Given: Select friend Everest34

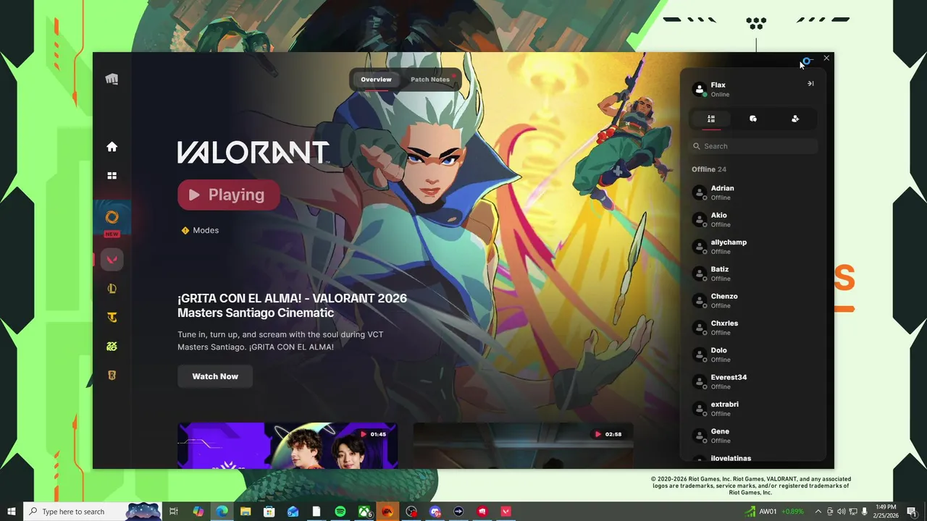Looking at the screenshot, I should (753, 381).
